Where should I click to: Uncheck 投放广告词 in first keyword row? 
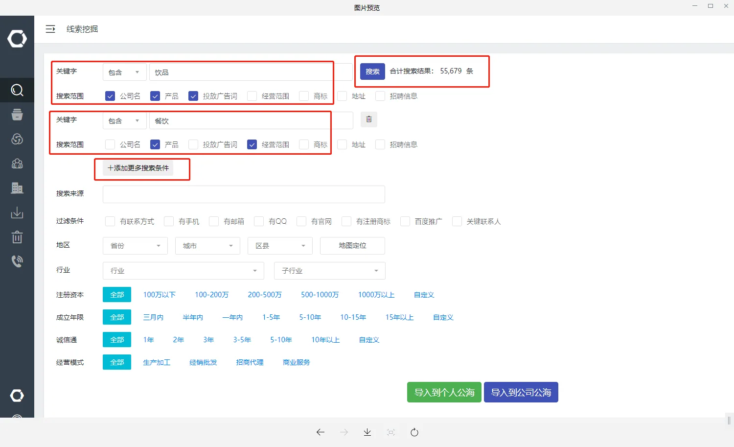[193, 96]
